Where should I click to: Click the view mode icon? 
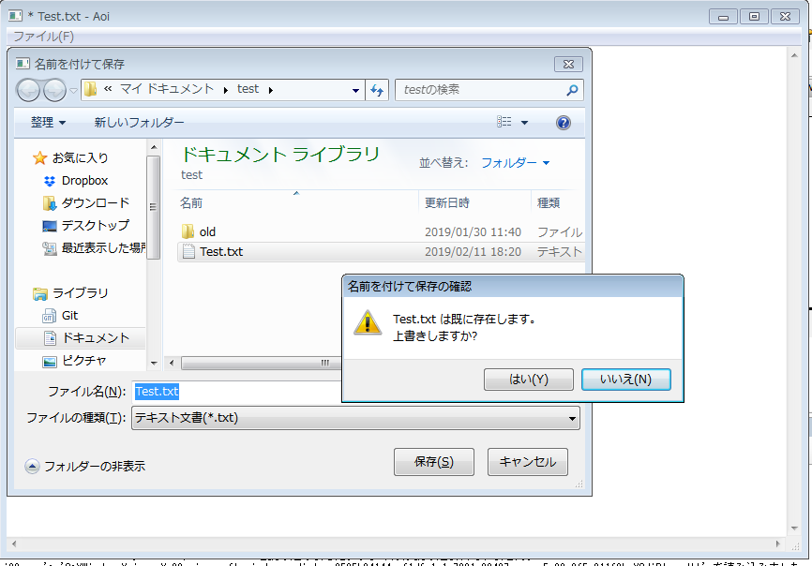504,122
